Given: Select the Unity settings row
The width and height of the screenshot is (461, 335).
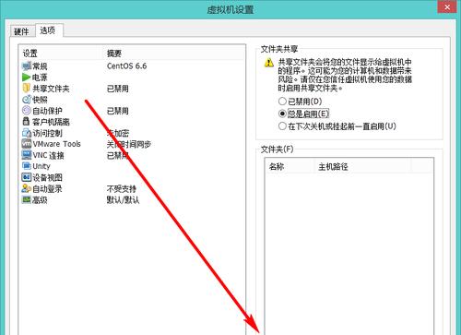Looking at the screenshot, I should tap(132, 166).
